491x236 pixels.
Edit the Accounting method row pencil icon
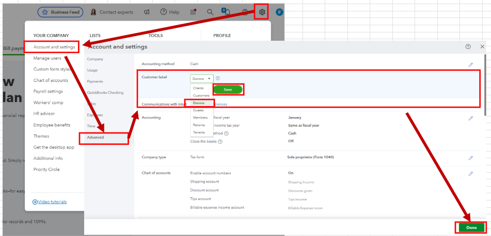[x=471, y=65]
